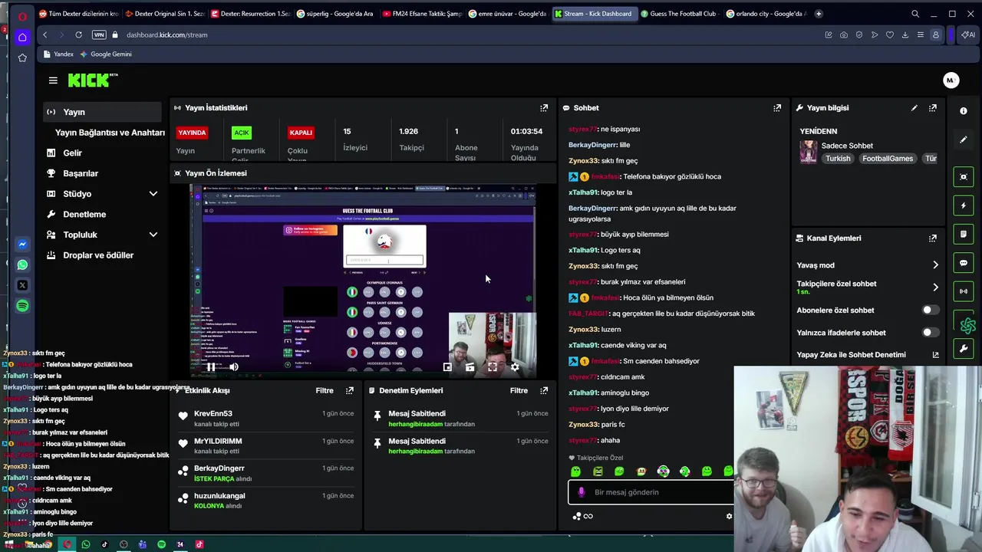This screenshot has width=982, height=552.
Task: Click the infinity icon below chat input
Action: [588, 516]
